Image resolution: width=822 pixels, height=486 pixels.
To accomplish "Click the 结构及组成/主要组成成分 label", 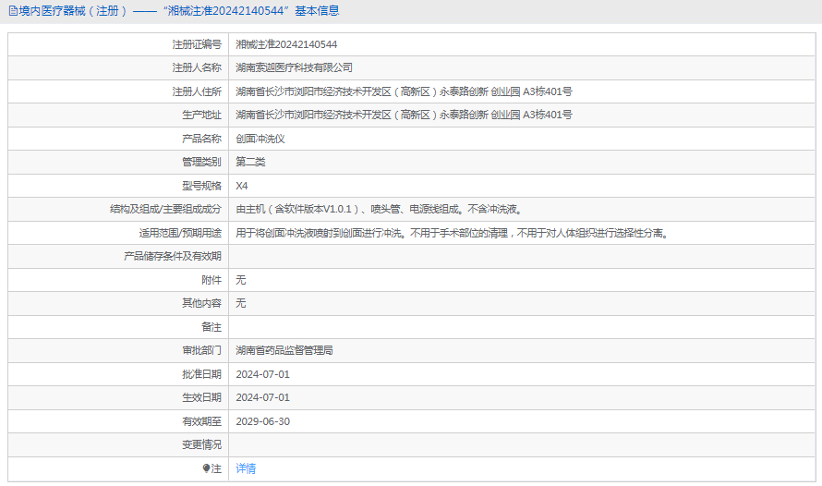I will [165, 209].
